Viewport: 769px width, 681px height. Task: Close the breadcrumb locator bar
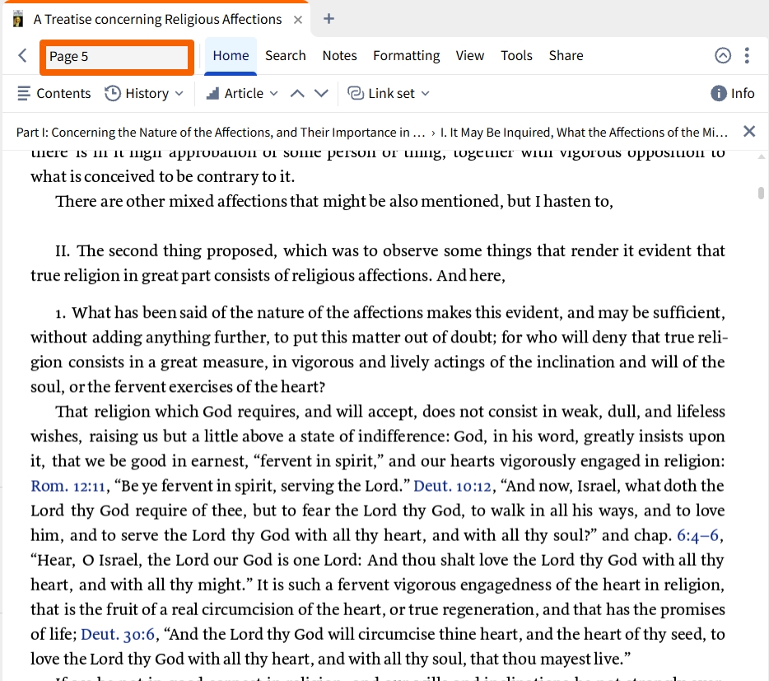tap(749, 132)
